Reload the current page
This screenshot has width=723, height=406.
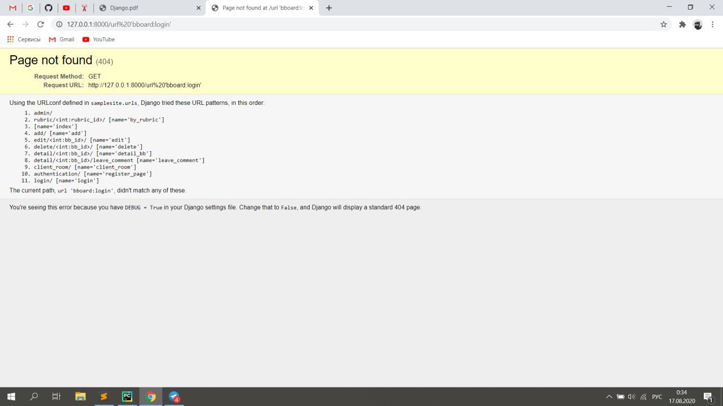pos(40,24)
